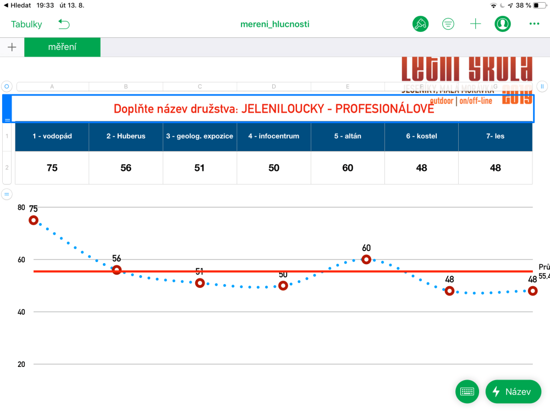550x412 pixels.
Task: Show the keyboard with green keyboard button
Action: pyautogui.click(x=467, y=392)
